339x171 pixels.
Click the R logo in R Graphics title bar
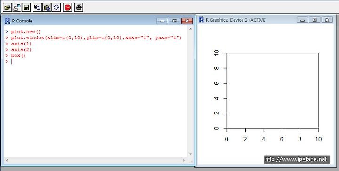[x=202, y=20]
